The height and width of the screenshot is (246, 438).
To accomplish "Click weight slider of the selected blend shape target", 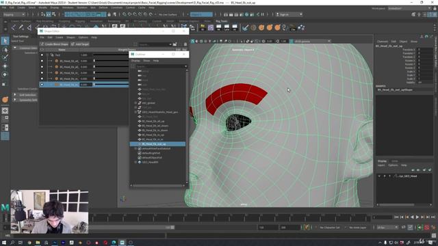I will 111,85.
